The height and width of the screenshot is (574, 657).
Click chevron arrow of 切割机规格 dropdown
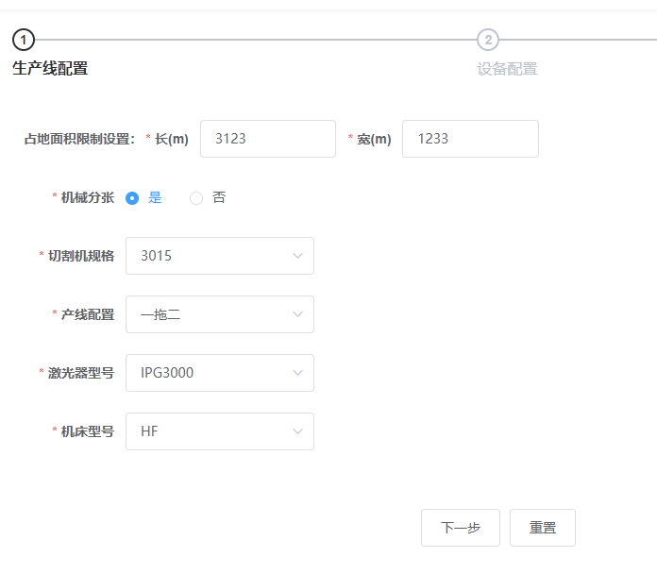[297, 256]
